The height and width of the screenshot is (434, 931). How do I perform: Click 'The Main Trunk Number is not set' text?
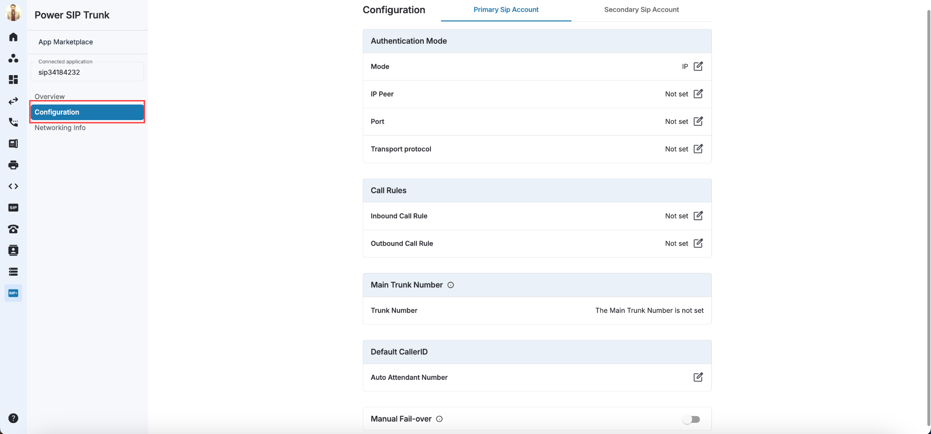click(649, 310)
